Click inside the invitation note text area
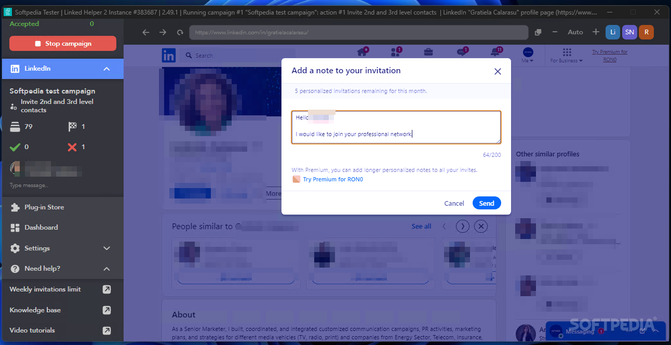 396,127
